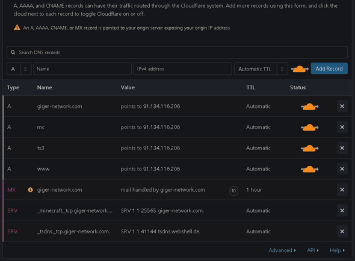Edit 'SRV 1 1 25565 giger-network.com.' value
Image resolution: width=355 pixels, height=261 pixels.
162,210
